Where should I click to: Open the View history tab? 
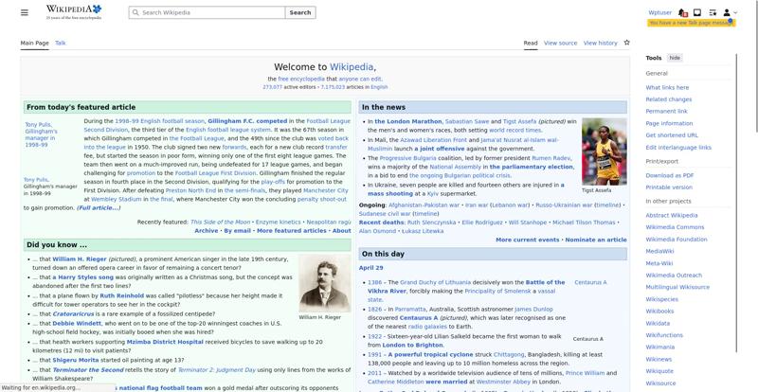click(x=600, y=43)
